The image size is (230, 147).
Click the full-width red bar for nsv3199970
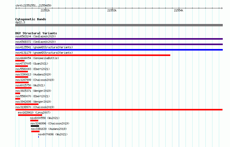click(x=119, y=110)
